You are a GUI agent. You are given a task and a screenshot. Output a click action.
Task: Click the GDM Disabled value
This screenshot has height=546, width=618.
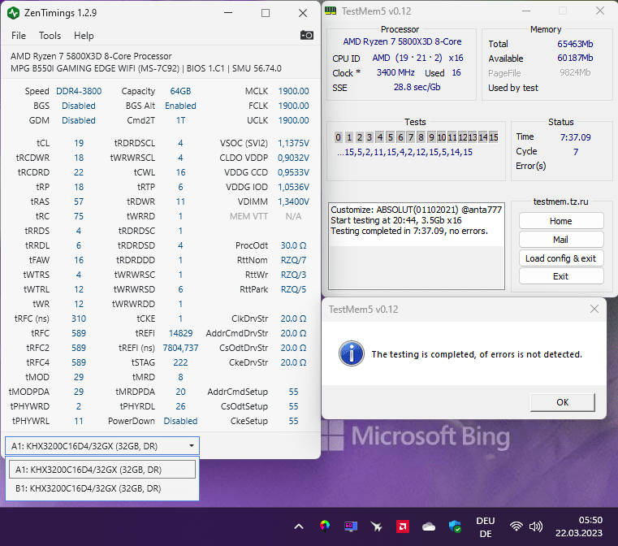click(79, 120)
